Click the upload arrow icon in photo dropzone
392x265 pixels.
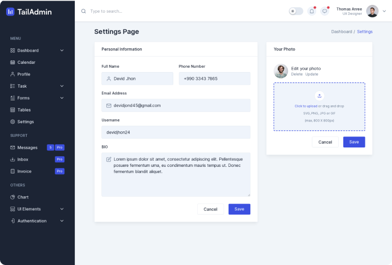point(319,95)
